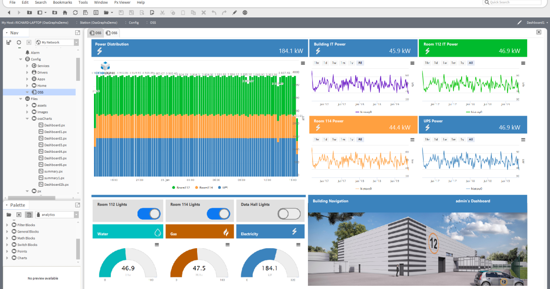Click inside the Quick Search field
Screen dimensions: 550x289
(x=511, y=2)
